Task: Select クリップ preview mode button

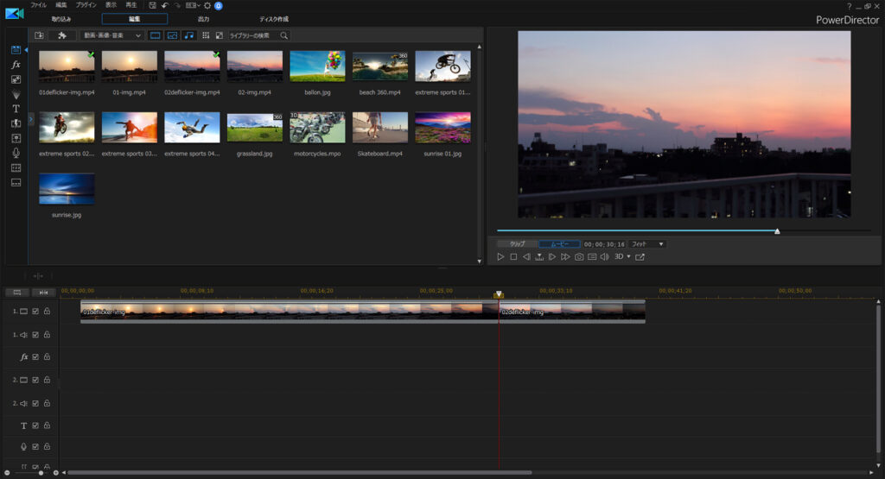Action: click(517, 244)
